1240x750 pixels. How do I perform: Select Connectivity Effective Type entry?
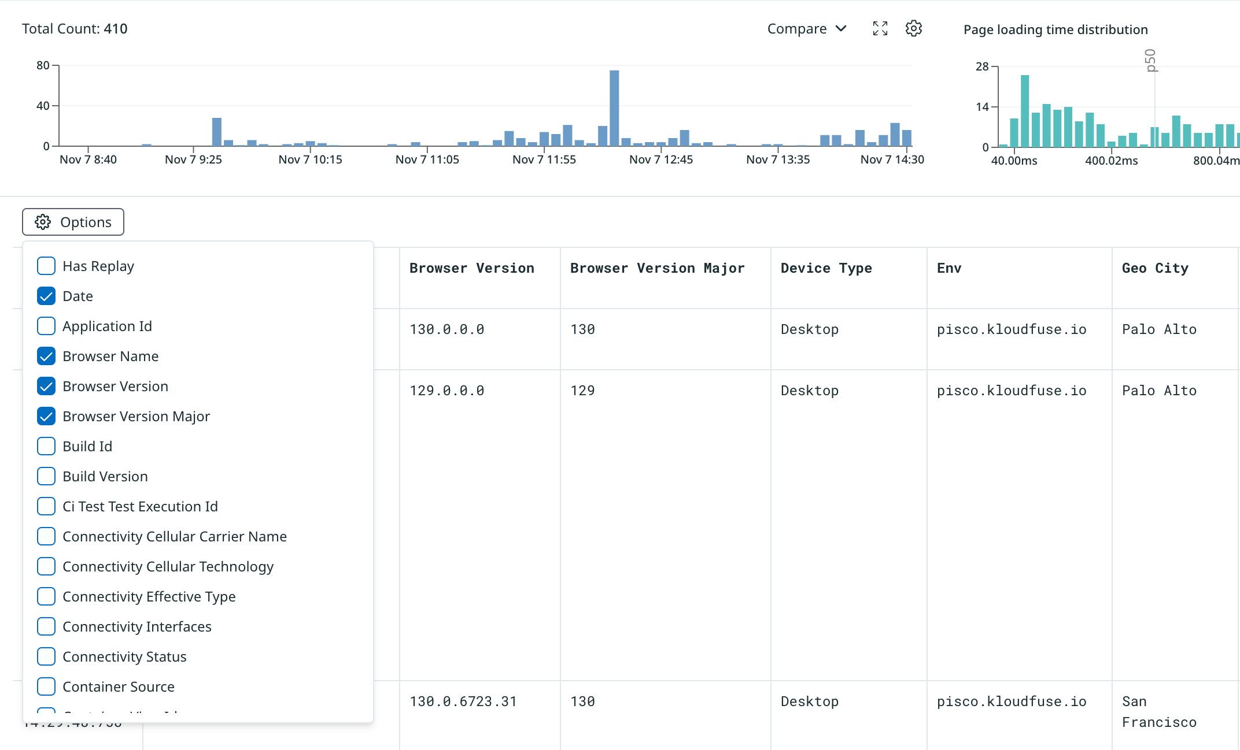[46, 596]
